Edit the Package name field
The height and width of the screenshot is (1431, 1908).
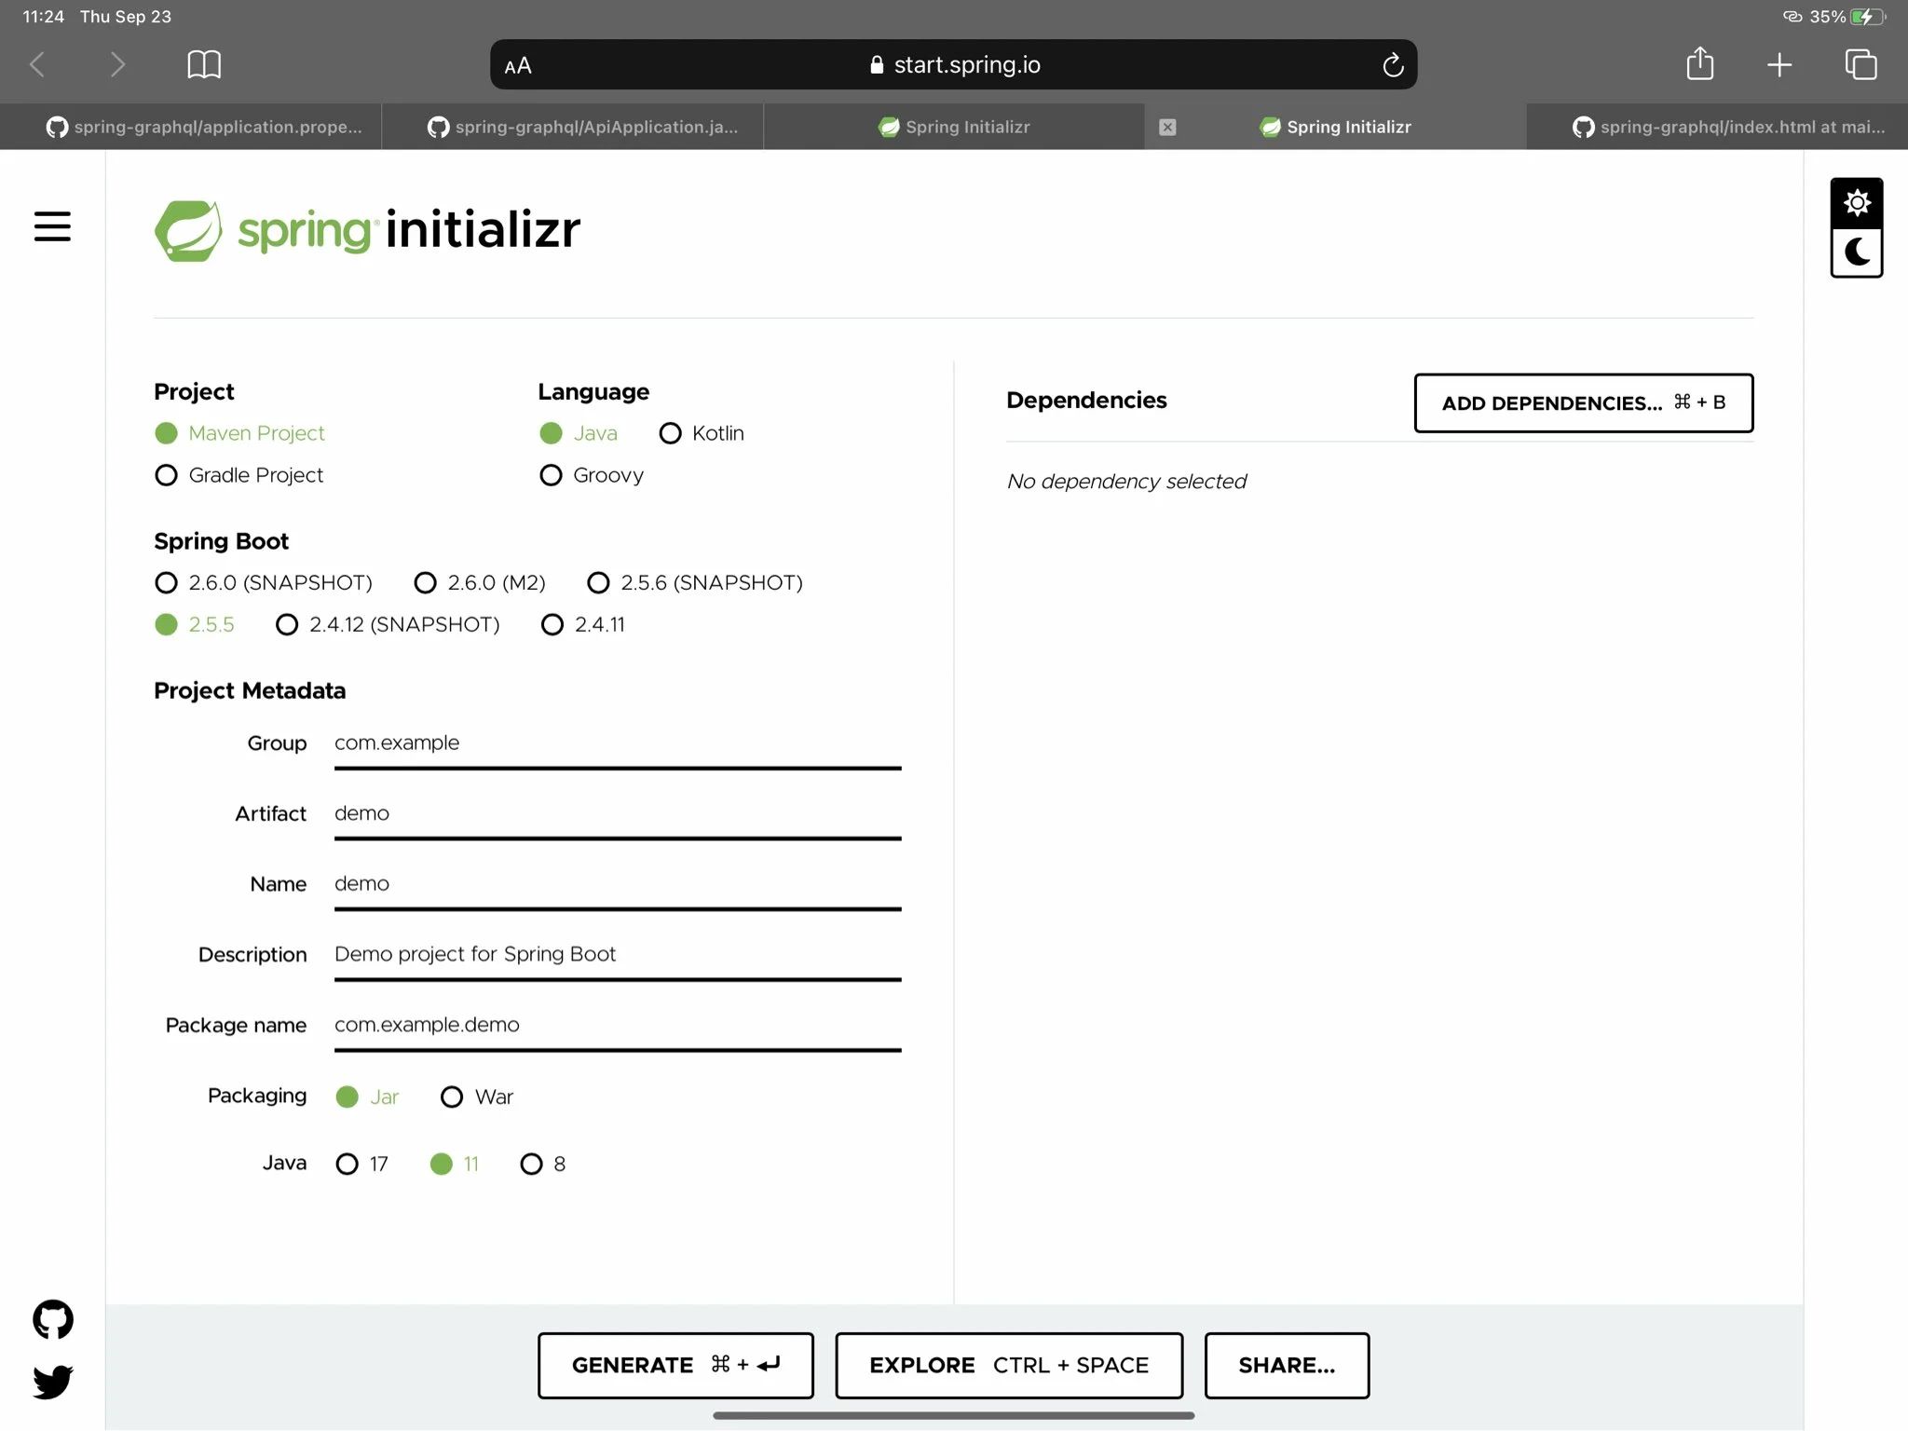coord(618,1025)
